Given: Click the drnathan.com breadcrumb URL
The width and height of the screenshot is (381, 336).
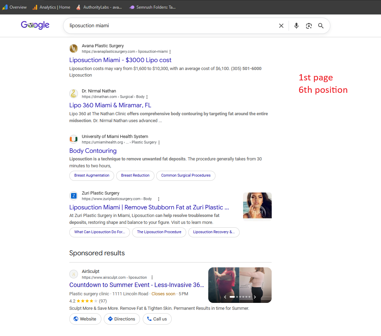Looking at the screenshot, I should [x=113, y=97].
